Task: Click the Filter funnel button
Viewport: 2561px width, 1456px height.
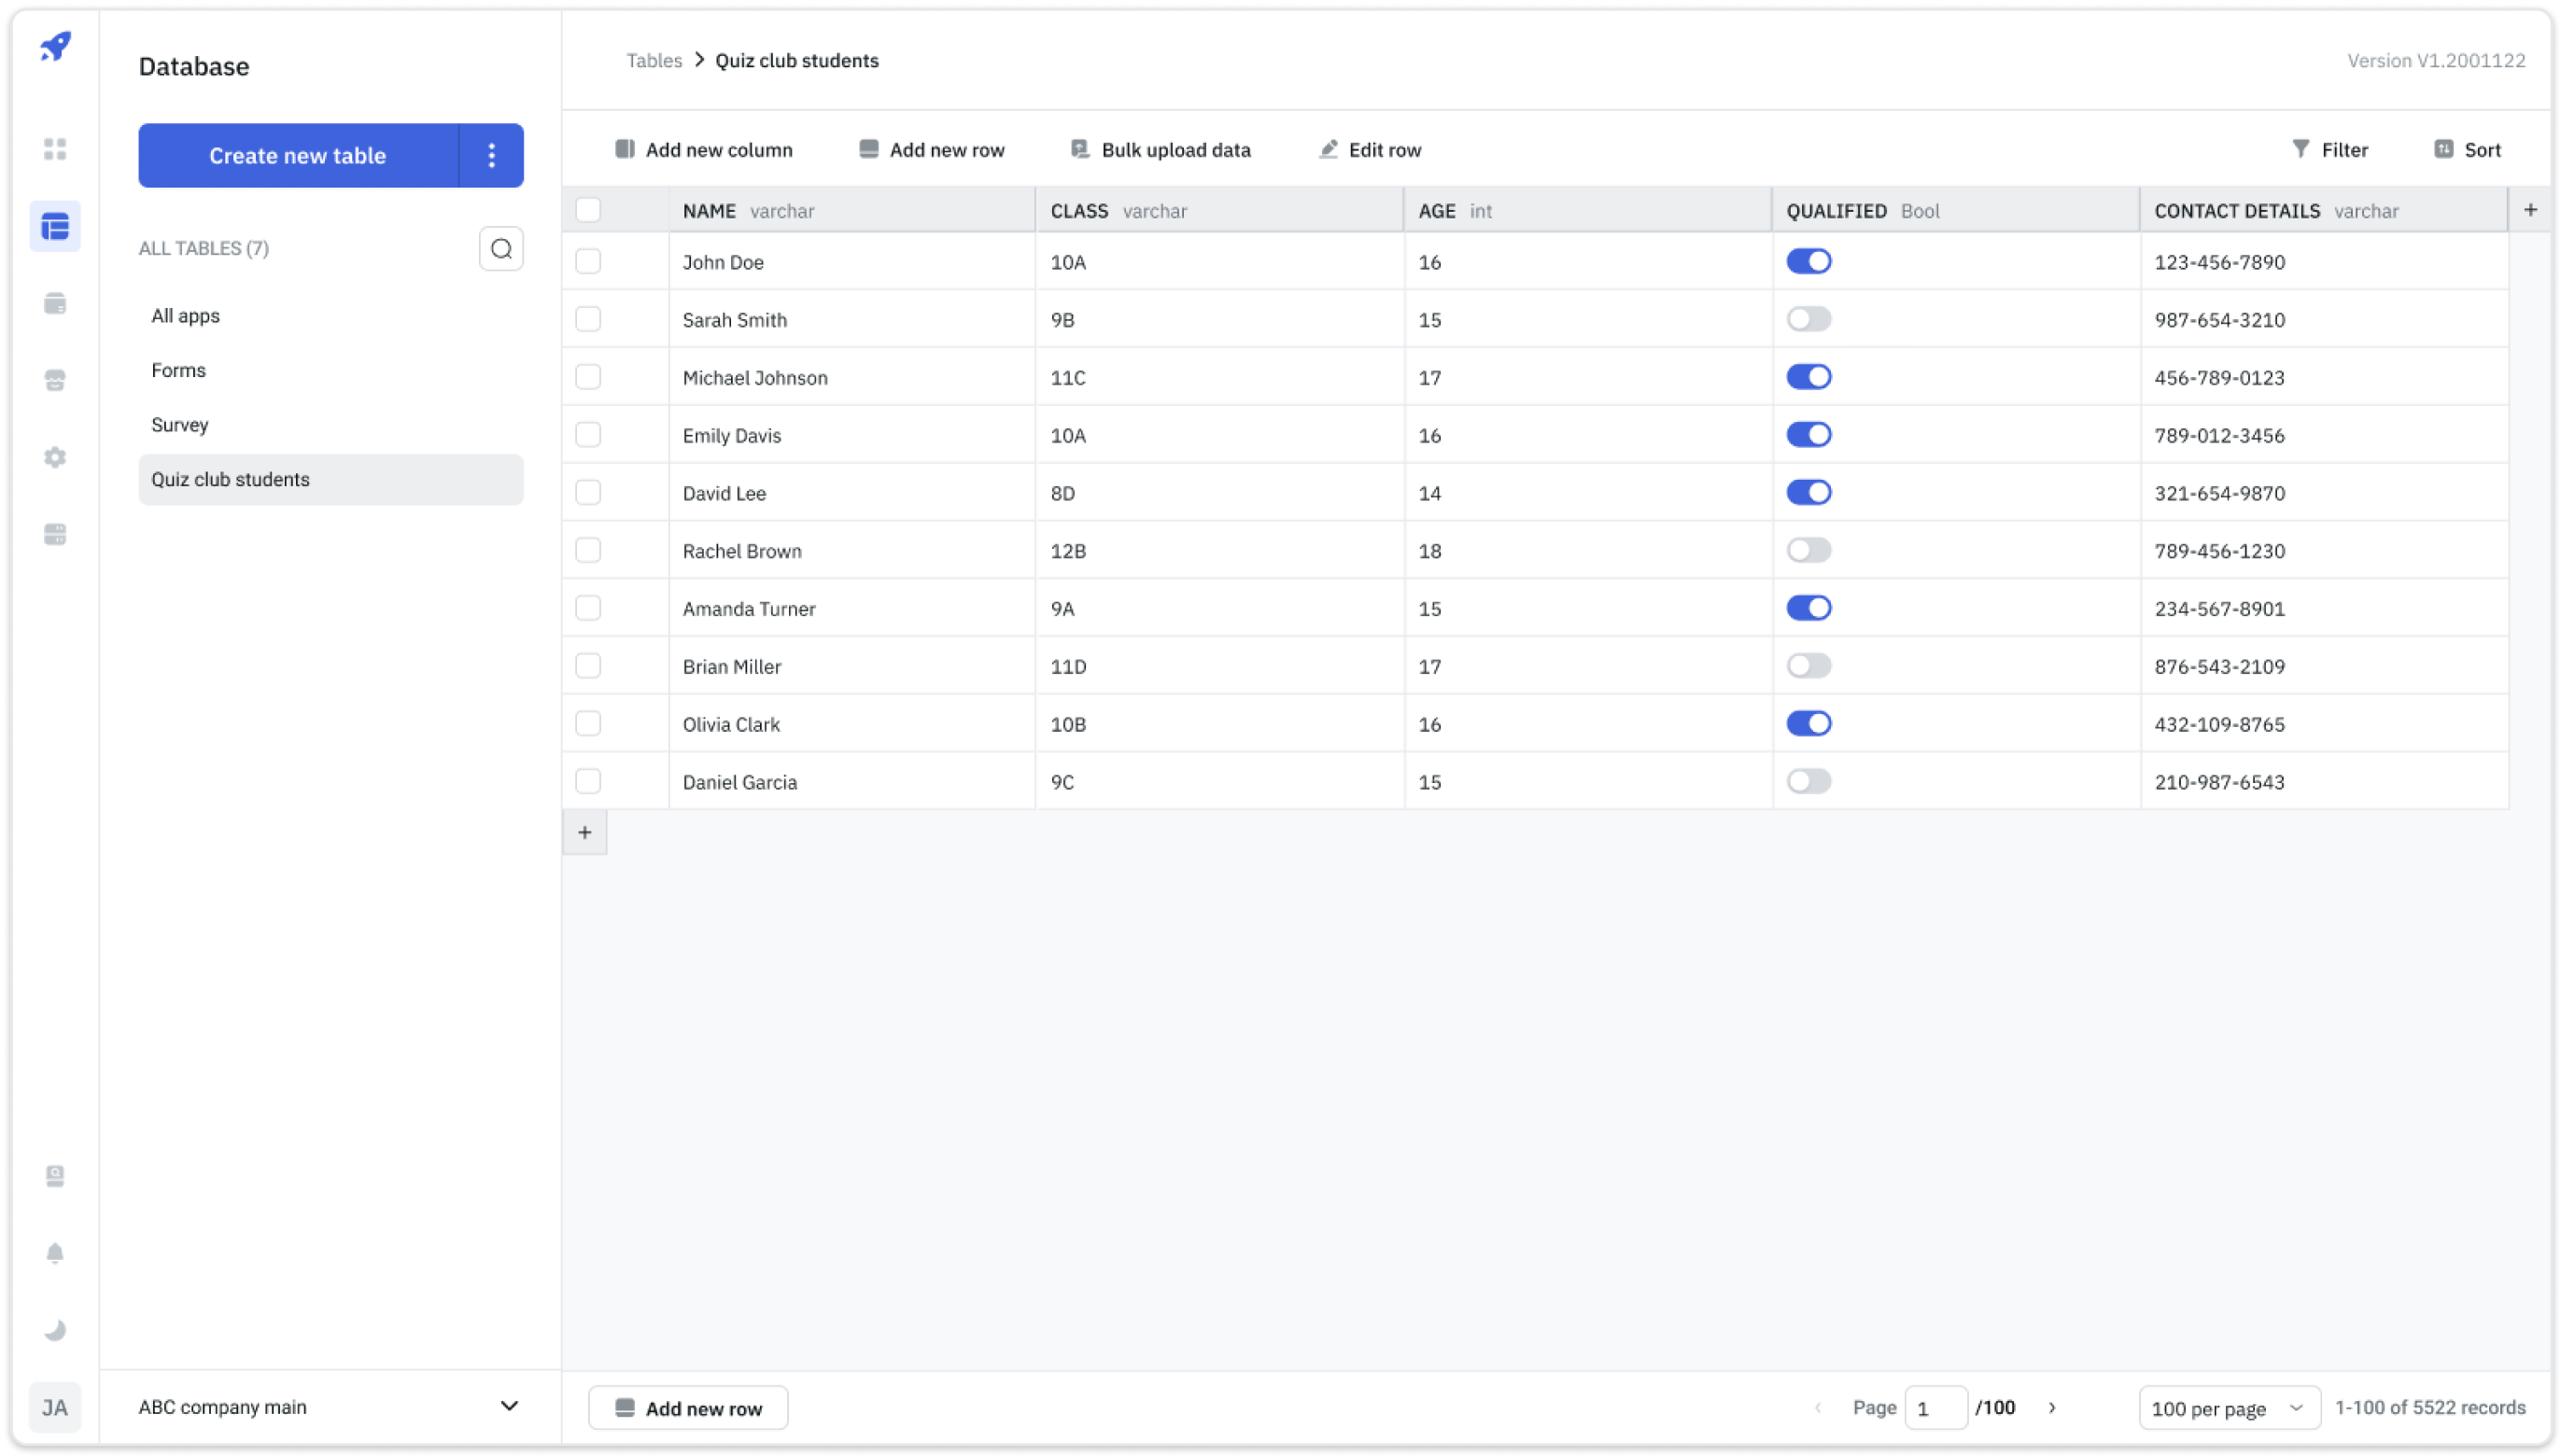Action: (2329, 150)
